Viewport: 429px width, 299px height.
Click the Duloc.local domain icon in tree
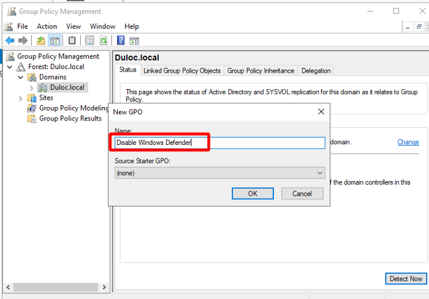coord(42,87)
